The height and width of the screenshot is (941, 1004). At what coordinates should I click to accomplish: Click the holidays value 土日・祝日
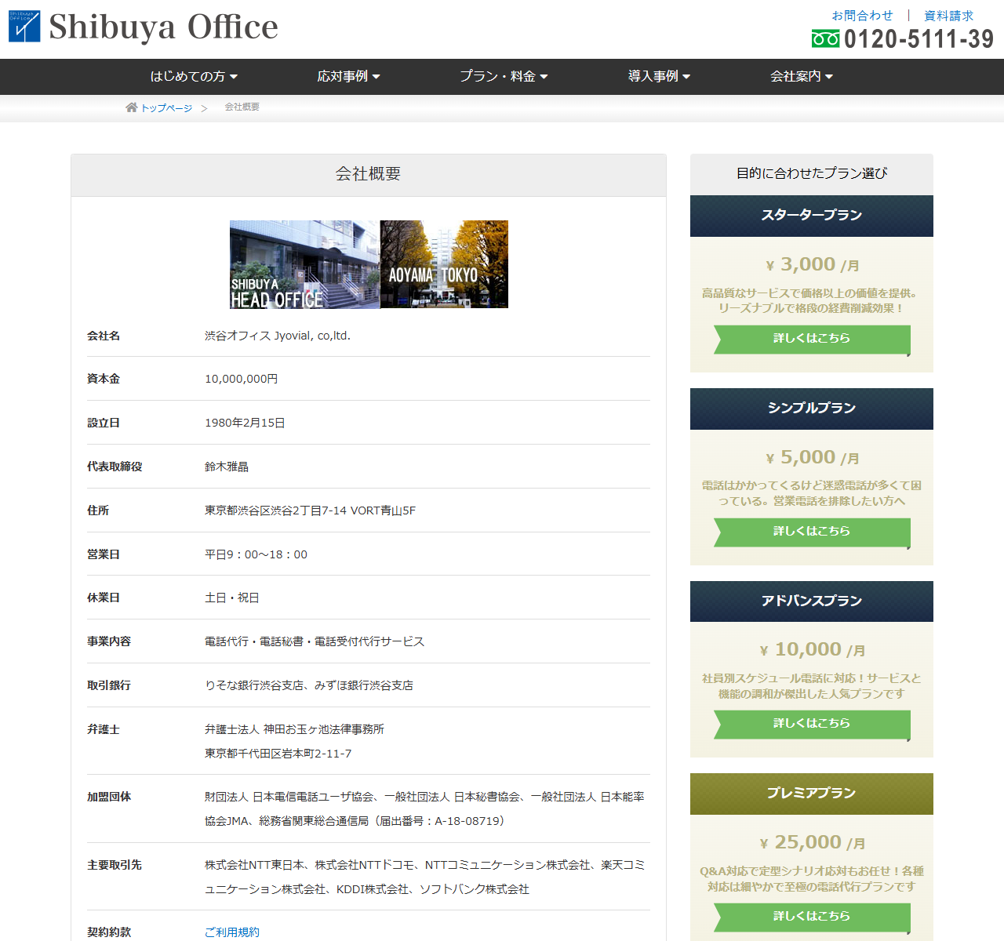click(232, 598)
